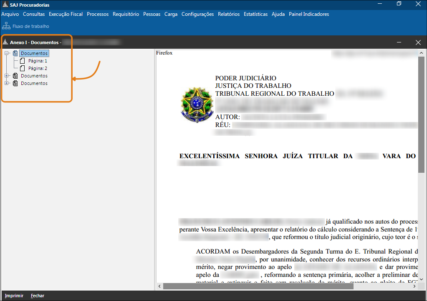Click the scroll-left arrow of the document viewer
427x301 pixels.
pos(159,286)
